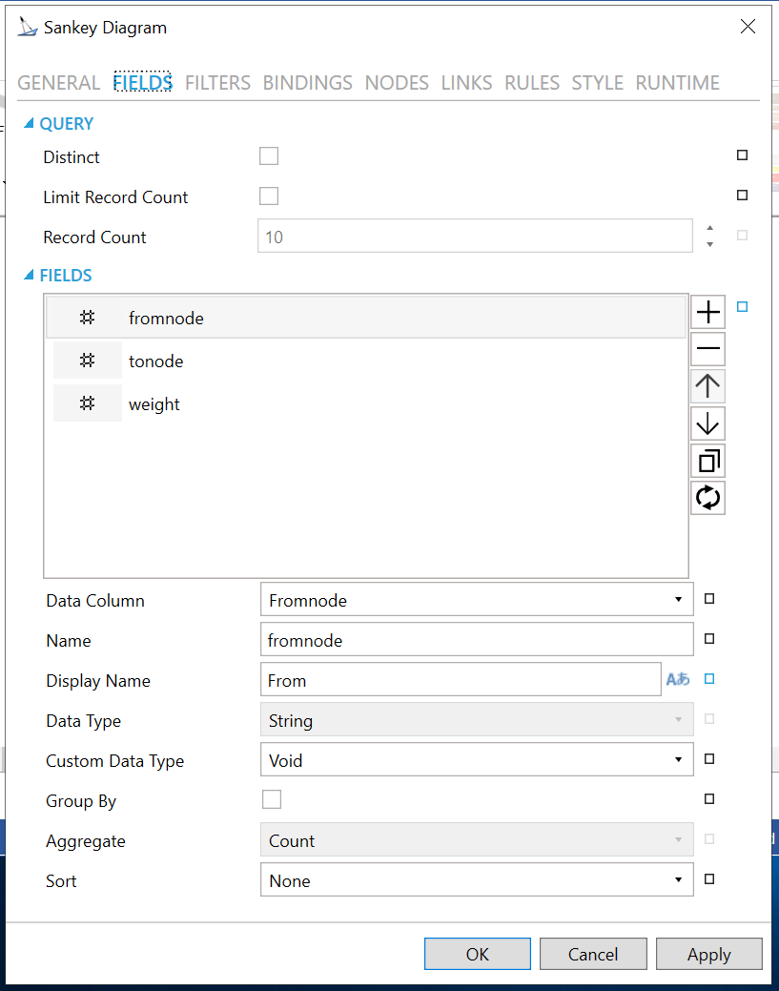This screenshot has width=779, height=991.
Task: Expand the Sort dropdown
Action: point(476,880)
